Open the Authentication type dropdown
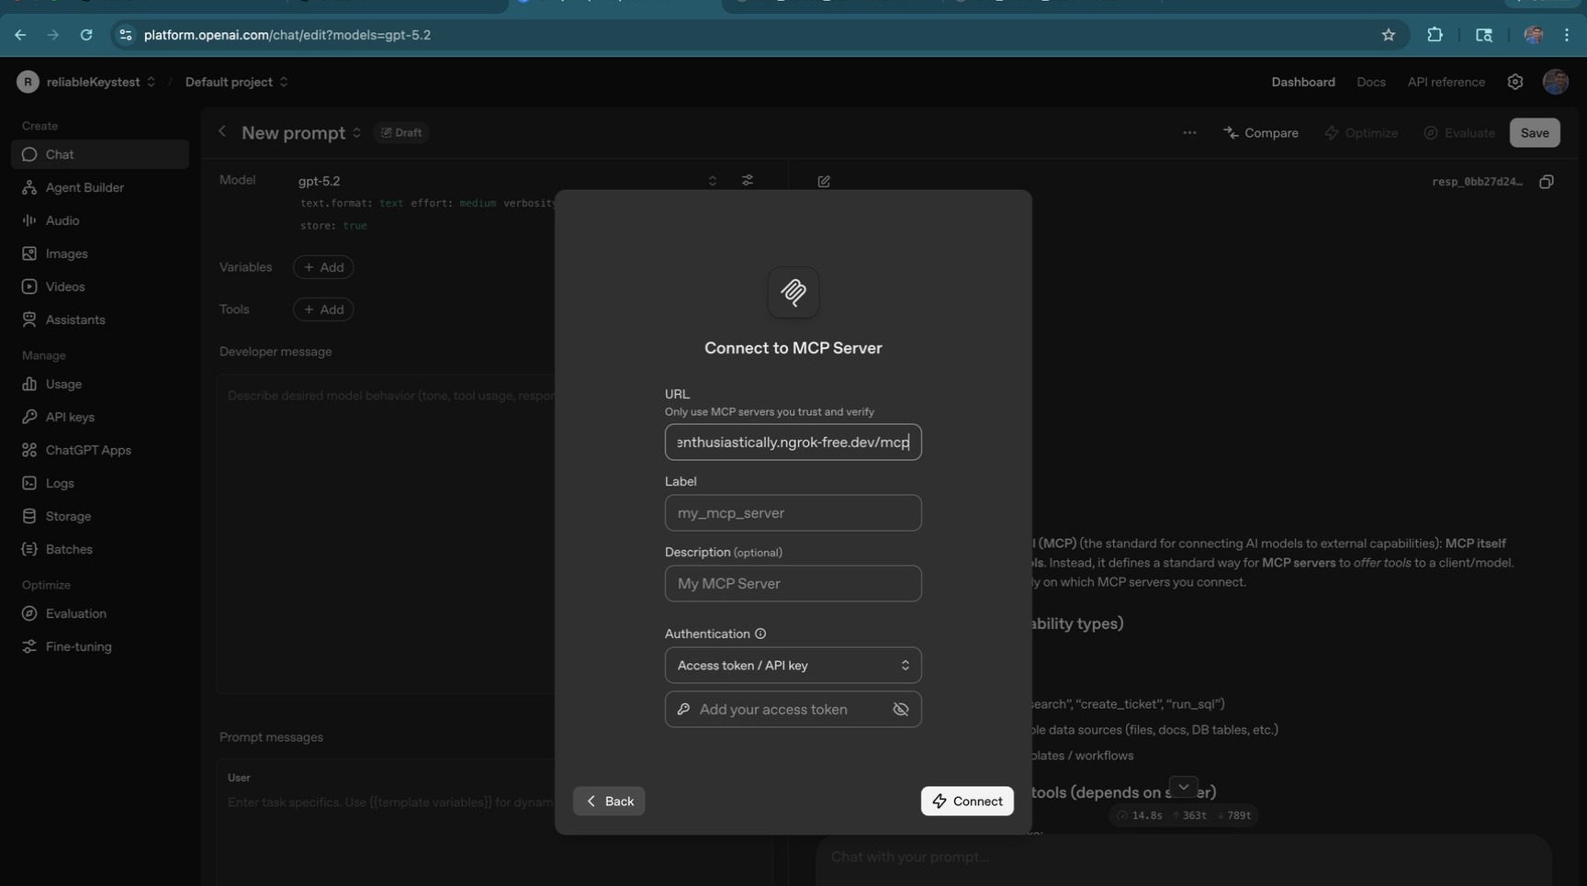The width and height of the screenshot is (1587, 886). pyautogui.click(x=793, y=665)
